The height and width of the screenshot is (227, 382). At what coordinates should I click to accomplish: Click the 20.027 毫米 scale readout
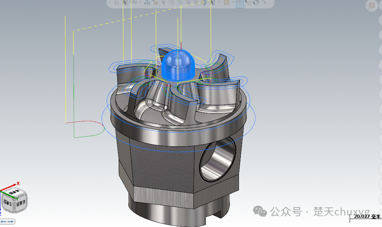(x=367, y=216)
